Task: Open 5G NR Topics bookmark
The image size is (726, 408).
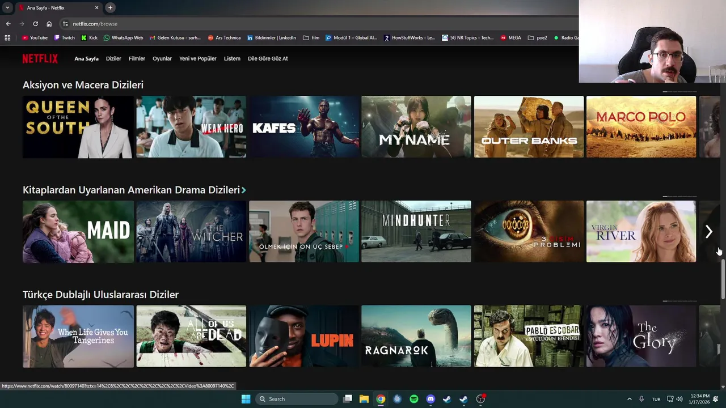Action: [468, 38]
